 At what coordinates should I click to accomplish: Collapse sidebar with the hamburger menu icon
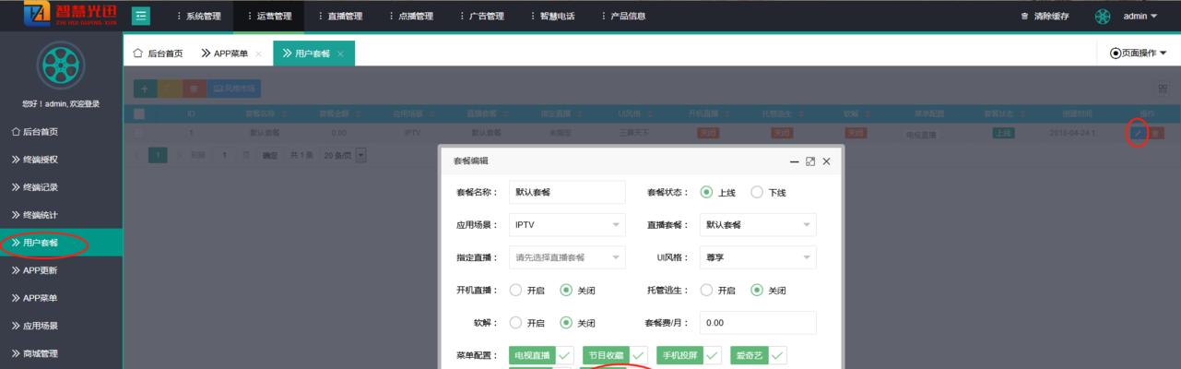(x=141, y=16)
